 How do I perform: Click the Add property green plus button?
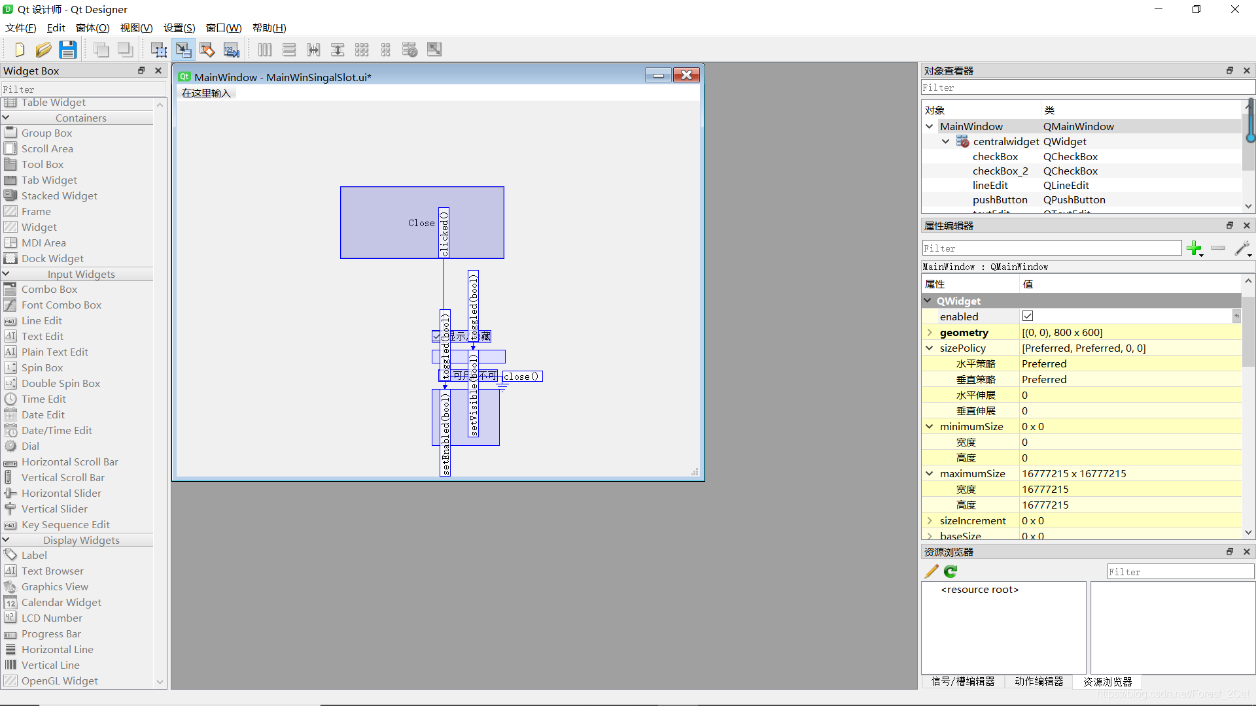pos(1194,249)
